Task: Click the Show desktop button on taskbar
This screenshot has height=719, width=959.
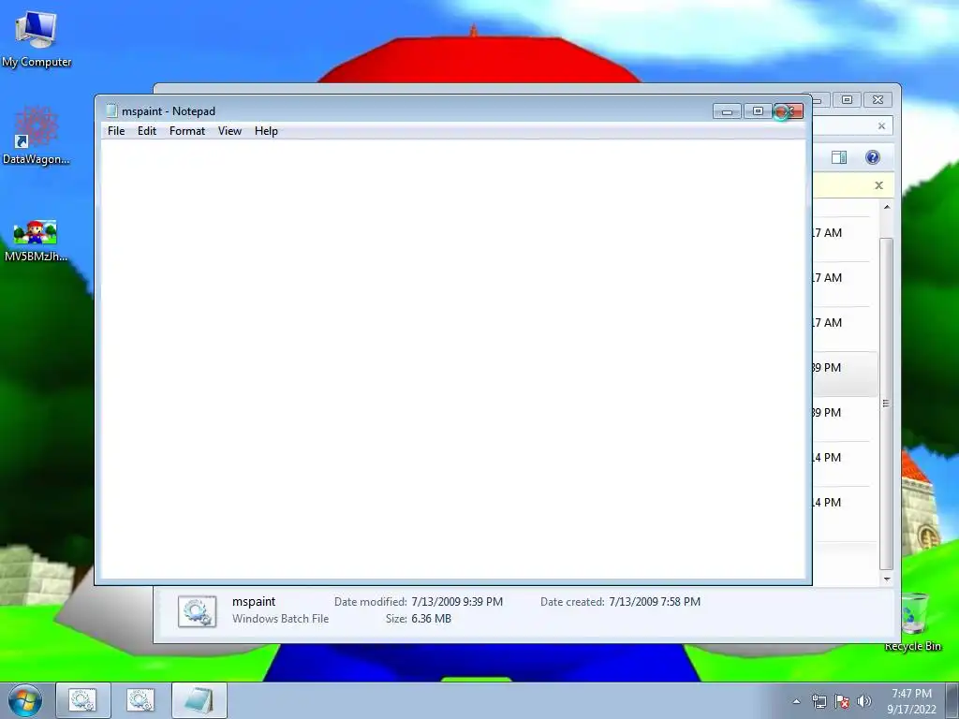Action: [952, 700]
